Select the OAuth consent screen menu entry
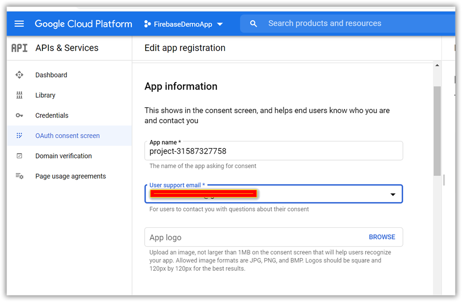 (67, 135)
